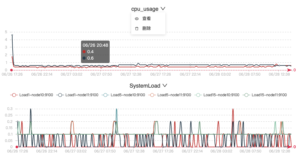Click the cpu_usage chart title
Viewport: 304px width, 158px height.
pyautogui.click(x=145, y=9)
